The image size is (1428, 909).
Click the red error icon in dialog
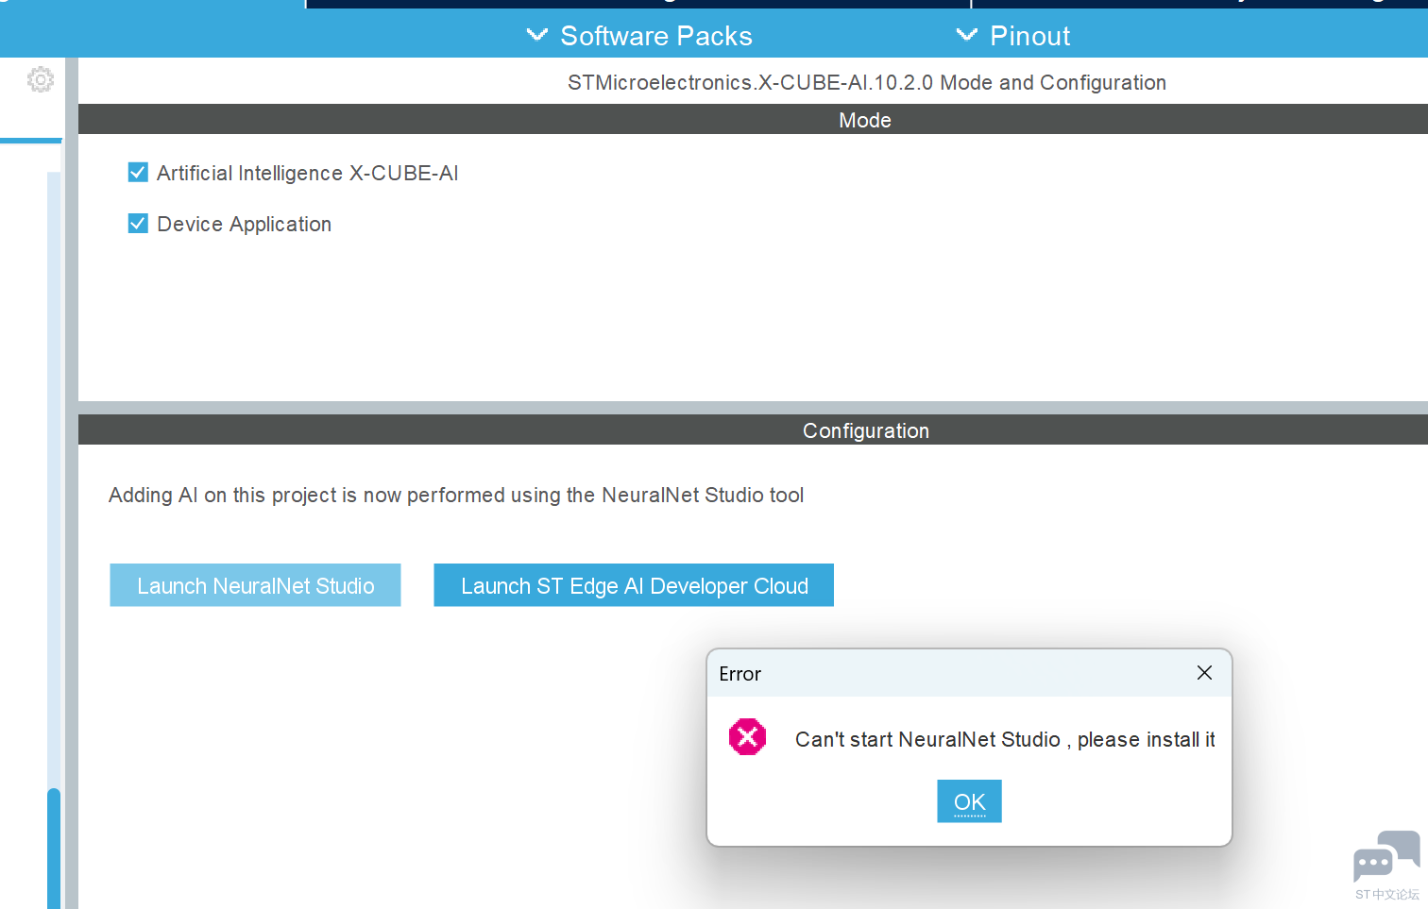tap(747, 737)
